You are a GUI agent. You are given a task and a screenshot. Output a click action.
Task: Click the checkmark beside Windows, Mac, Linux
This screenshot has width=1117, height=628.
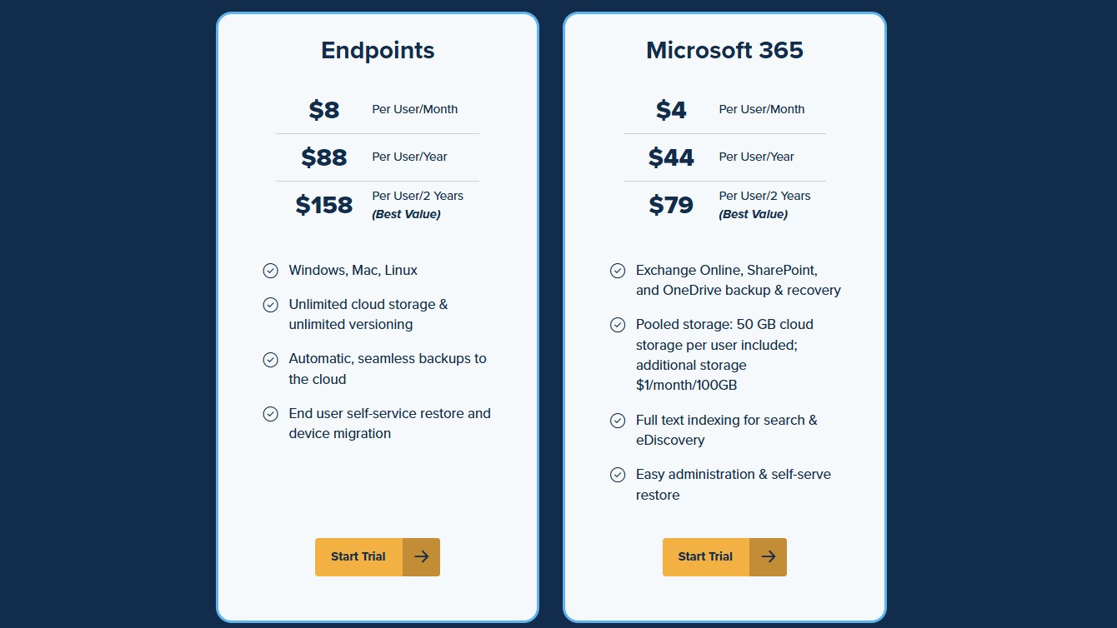click(x=270, y=270)
